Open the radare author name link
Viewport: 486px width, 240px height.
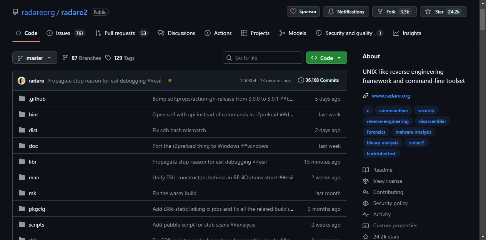(x=36, y=81)
